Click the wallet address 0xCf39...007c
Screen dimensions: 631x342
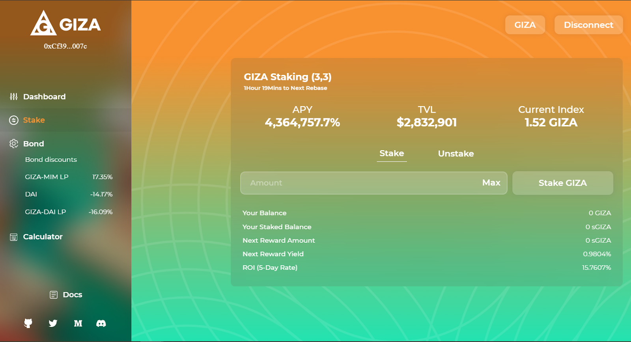[x=65, y=46]
